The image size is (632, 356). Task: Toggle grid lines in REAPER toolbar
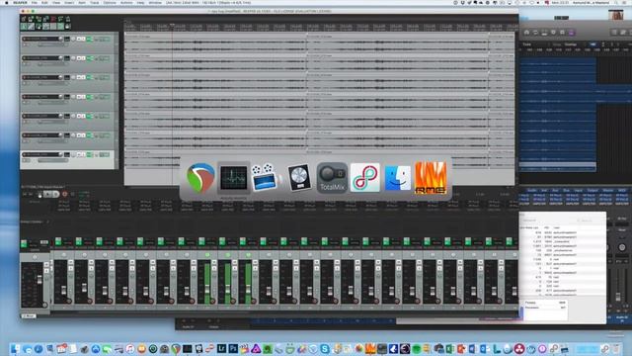[53, 27]
